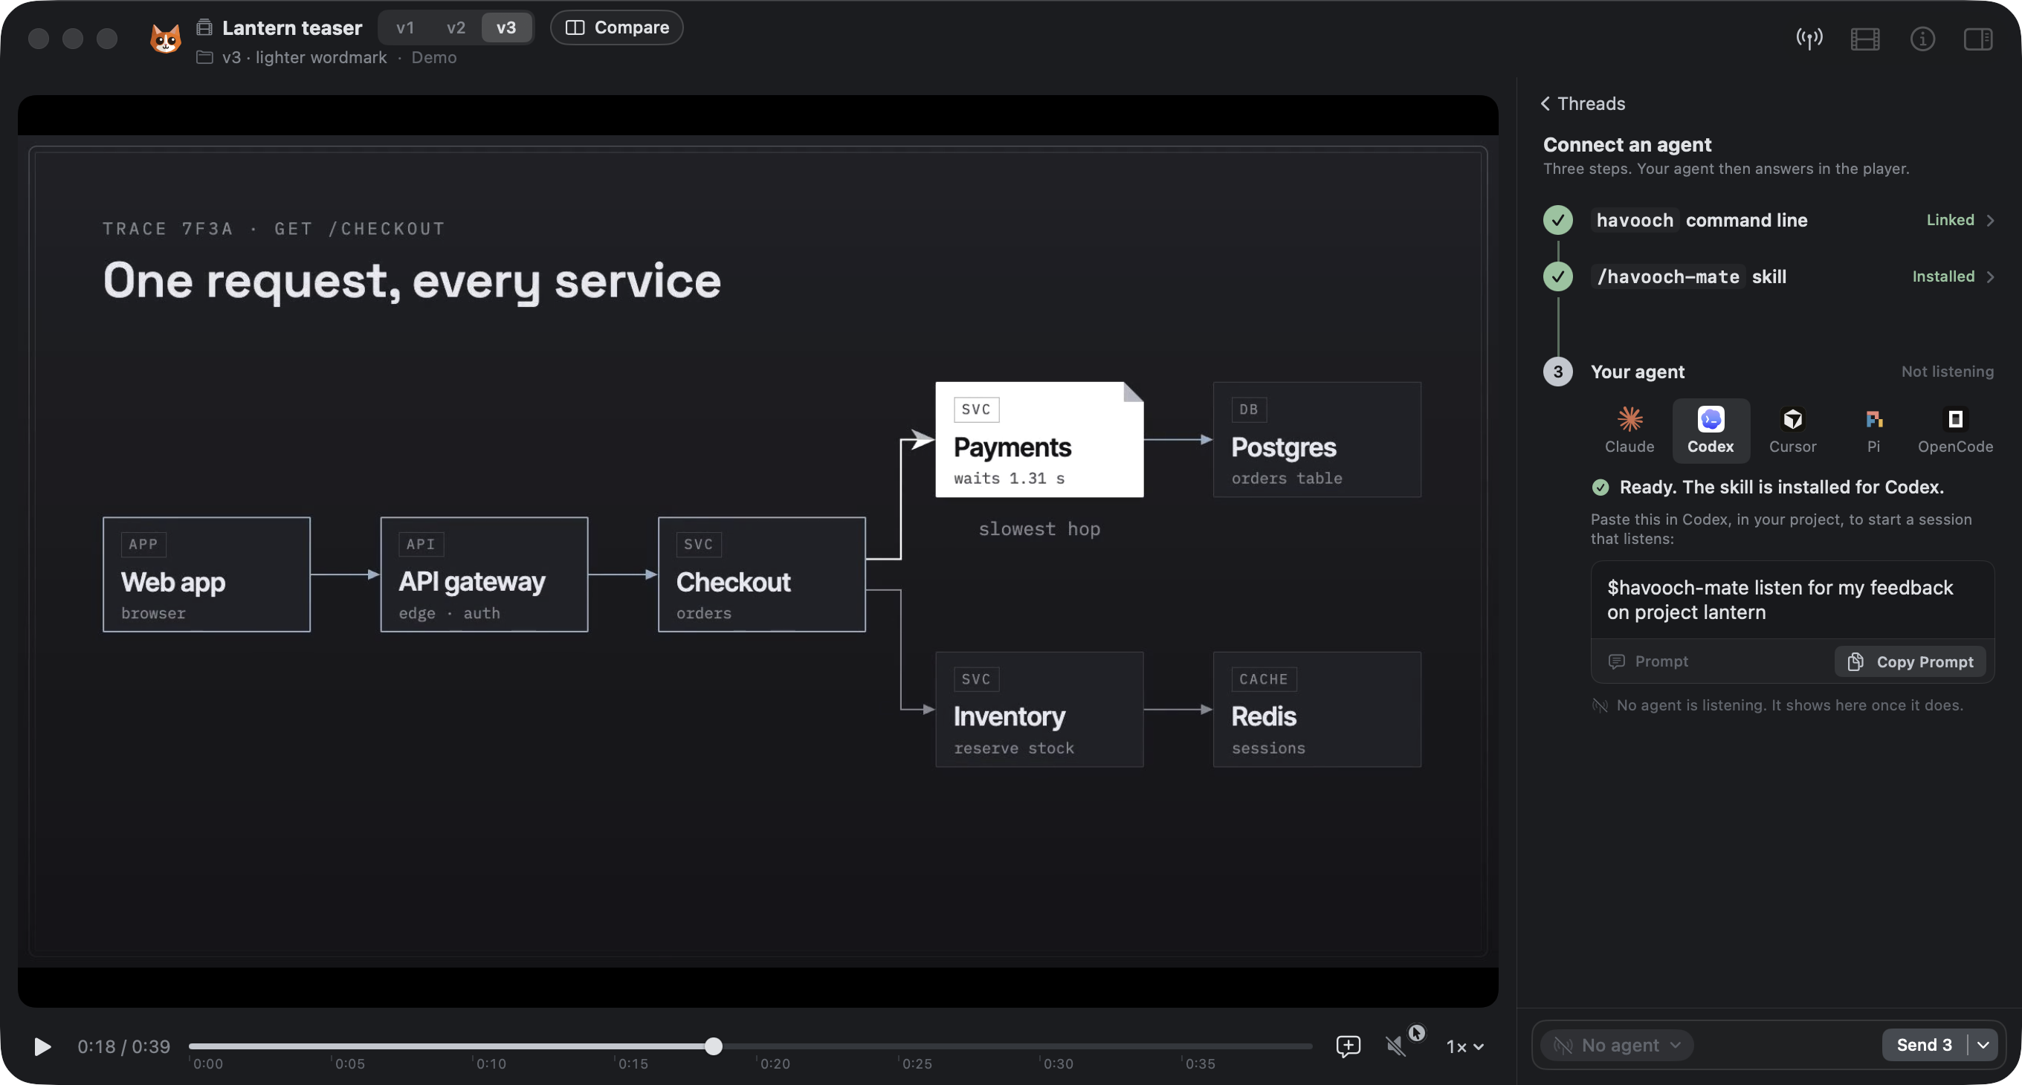Open the playback speed 1× dropdown

[1464, 1046]
